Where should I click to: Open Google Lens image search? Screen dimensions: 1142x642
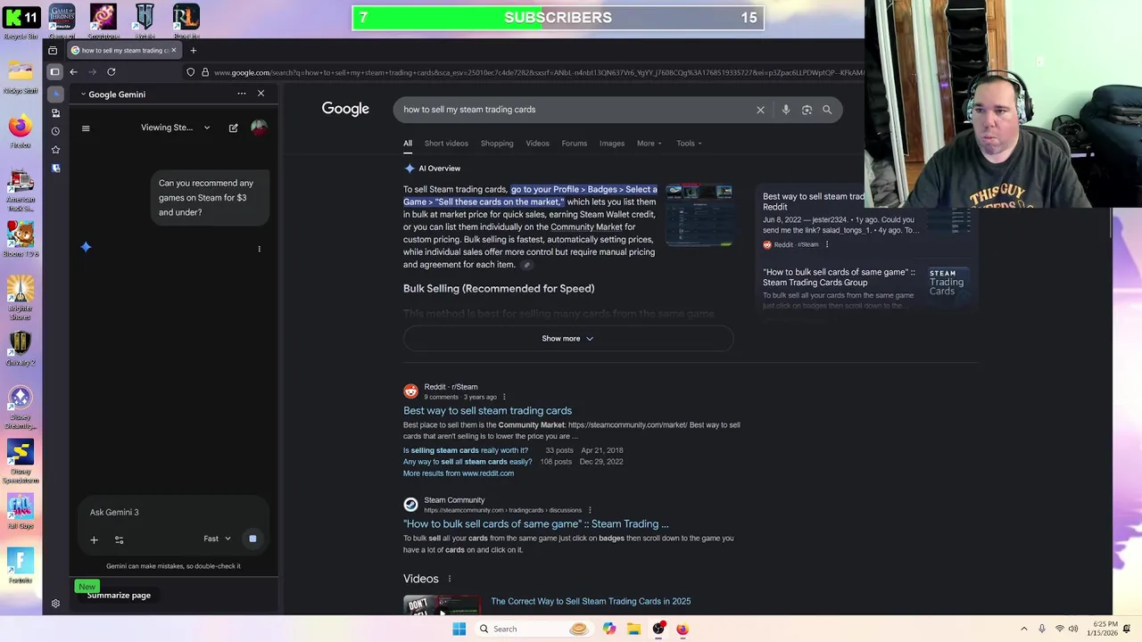point(807,110)
